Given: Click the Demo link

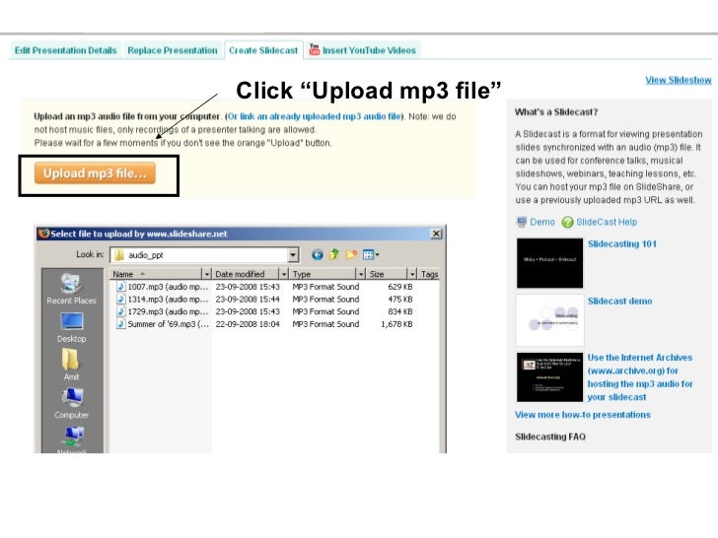Looking at the screenshot, I should click(x=542, y=222).
